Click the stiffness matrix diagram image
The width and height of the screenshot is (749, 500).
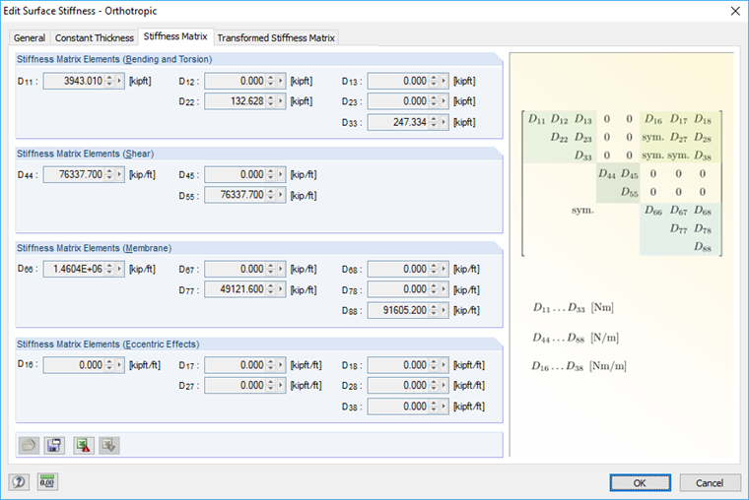click(x=622, y=183)
